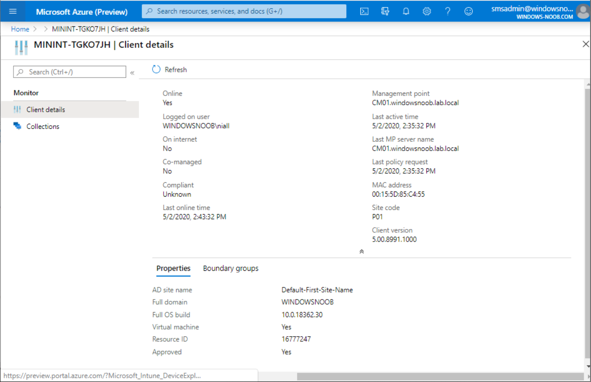The width and height of the screenshot is (591, 382).
Task: Collapse the left menu with double chevron
Action: tap(132, 73)
